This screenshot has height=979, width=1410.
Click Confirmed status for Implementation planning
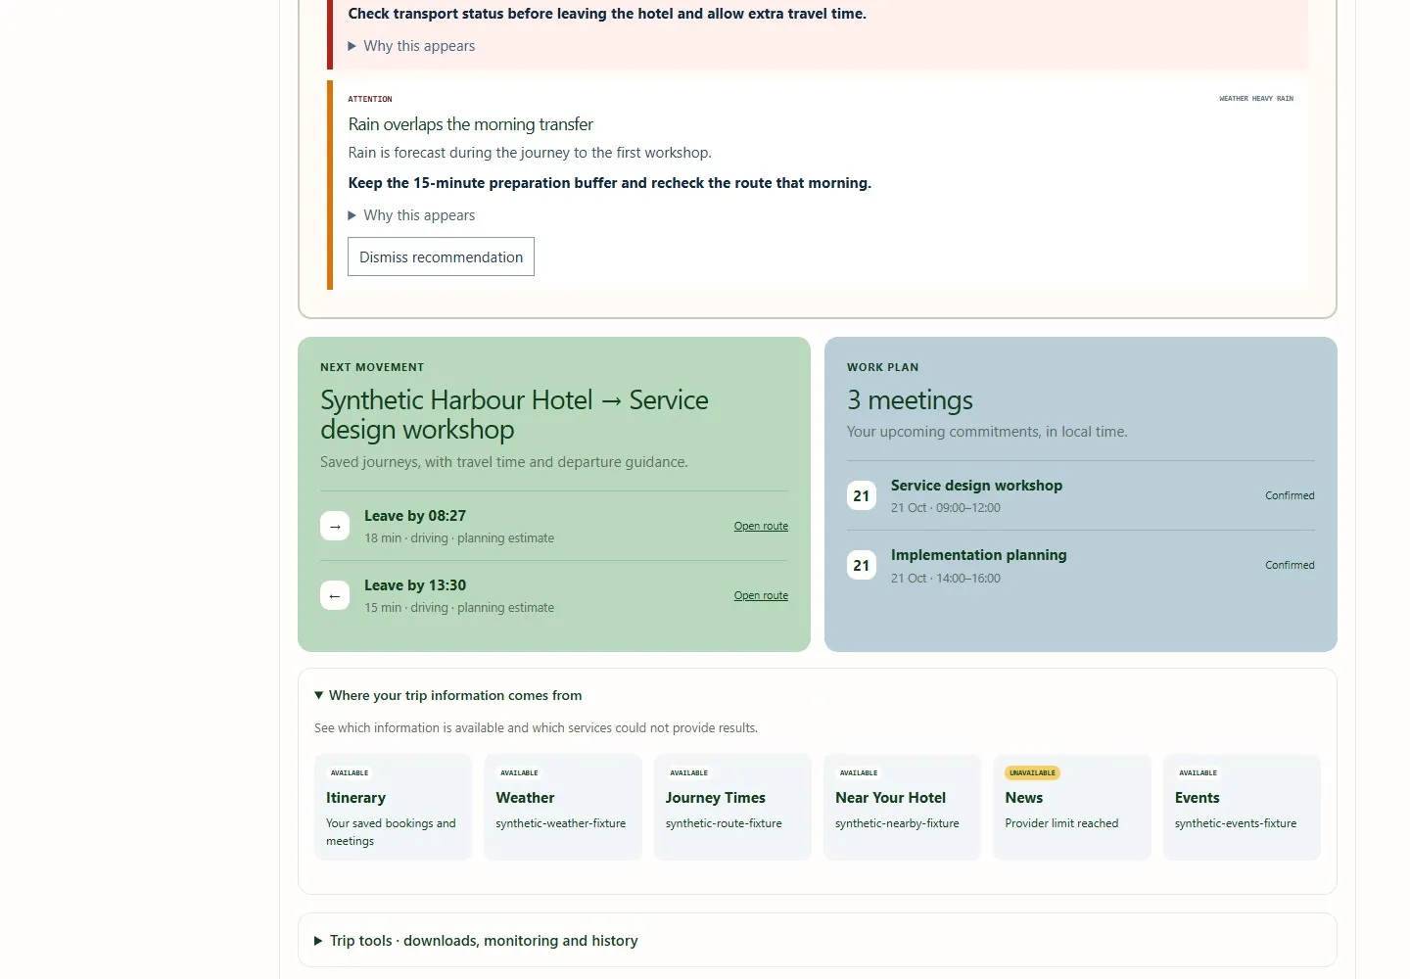coord(1290,565)
